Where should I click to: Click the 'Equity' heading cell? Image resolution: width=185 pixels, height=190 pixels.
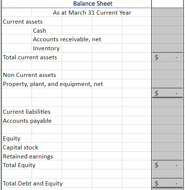pyautogui.click(x=12, y=139)
